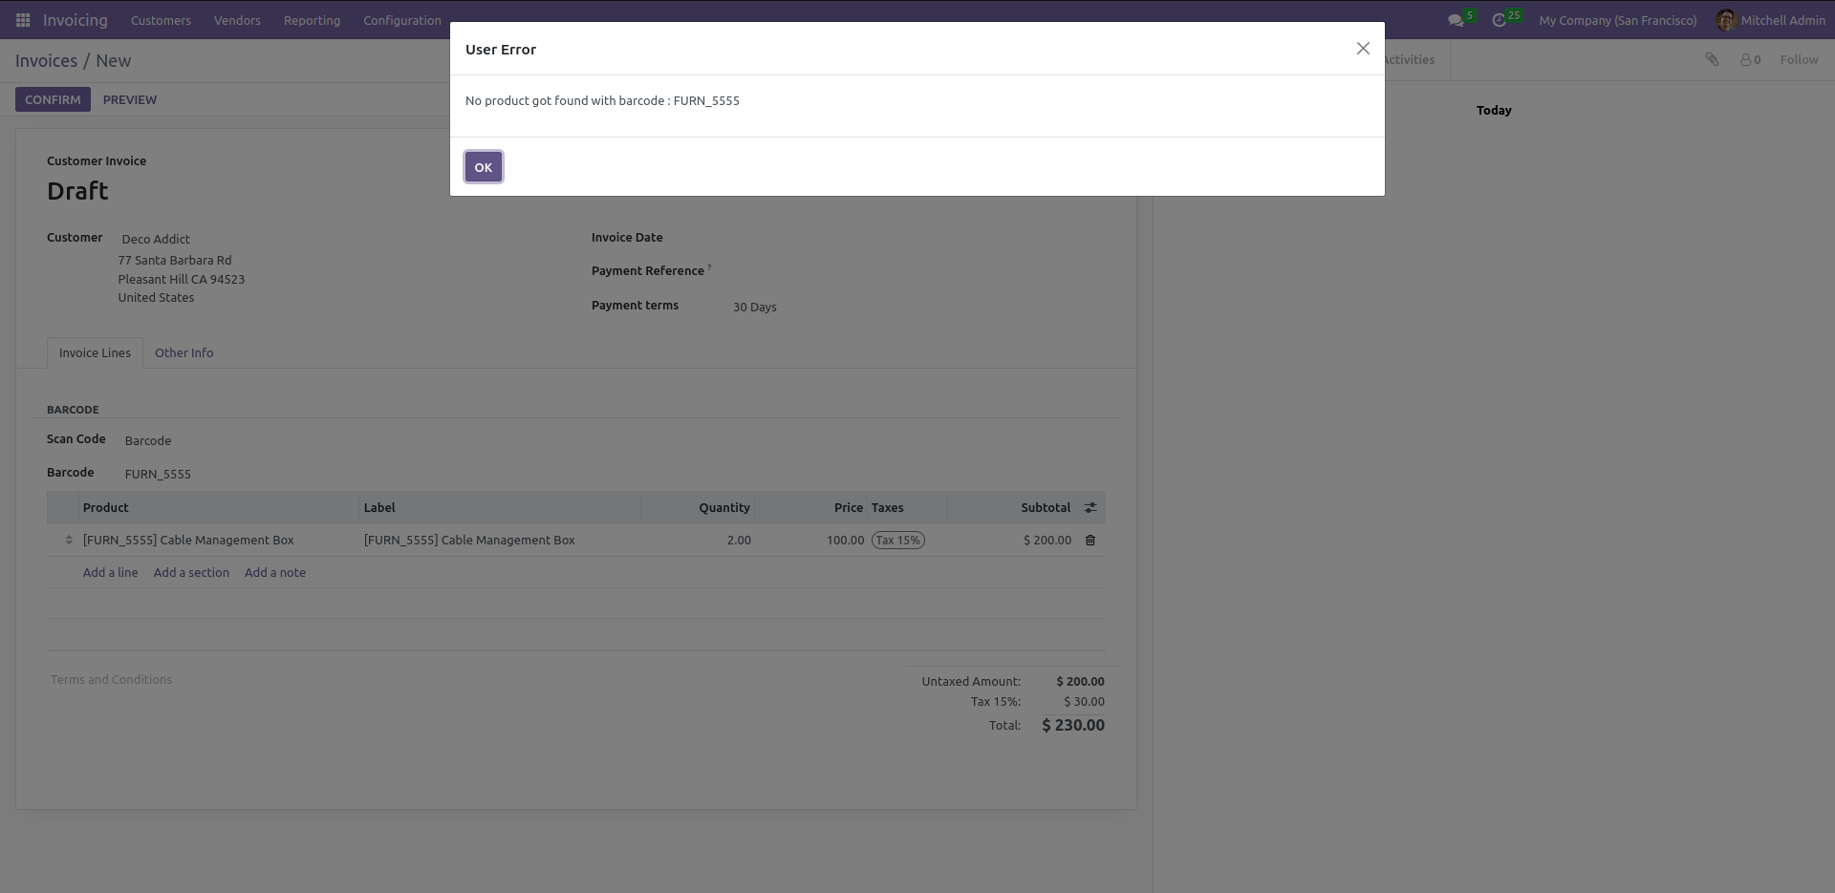Open the Customers menu

[x=161, y=20]
